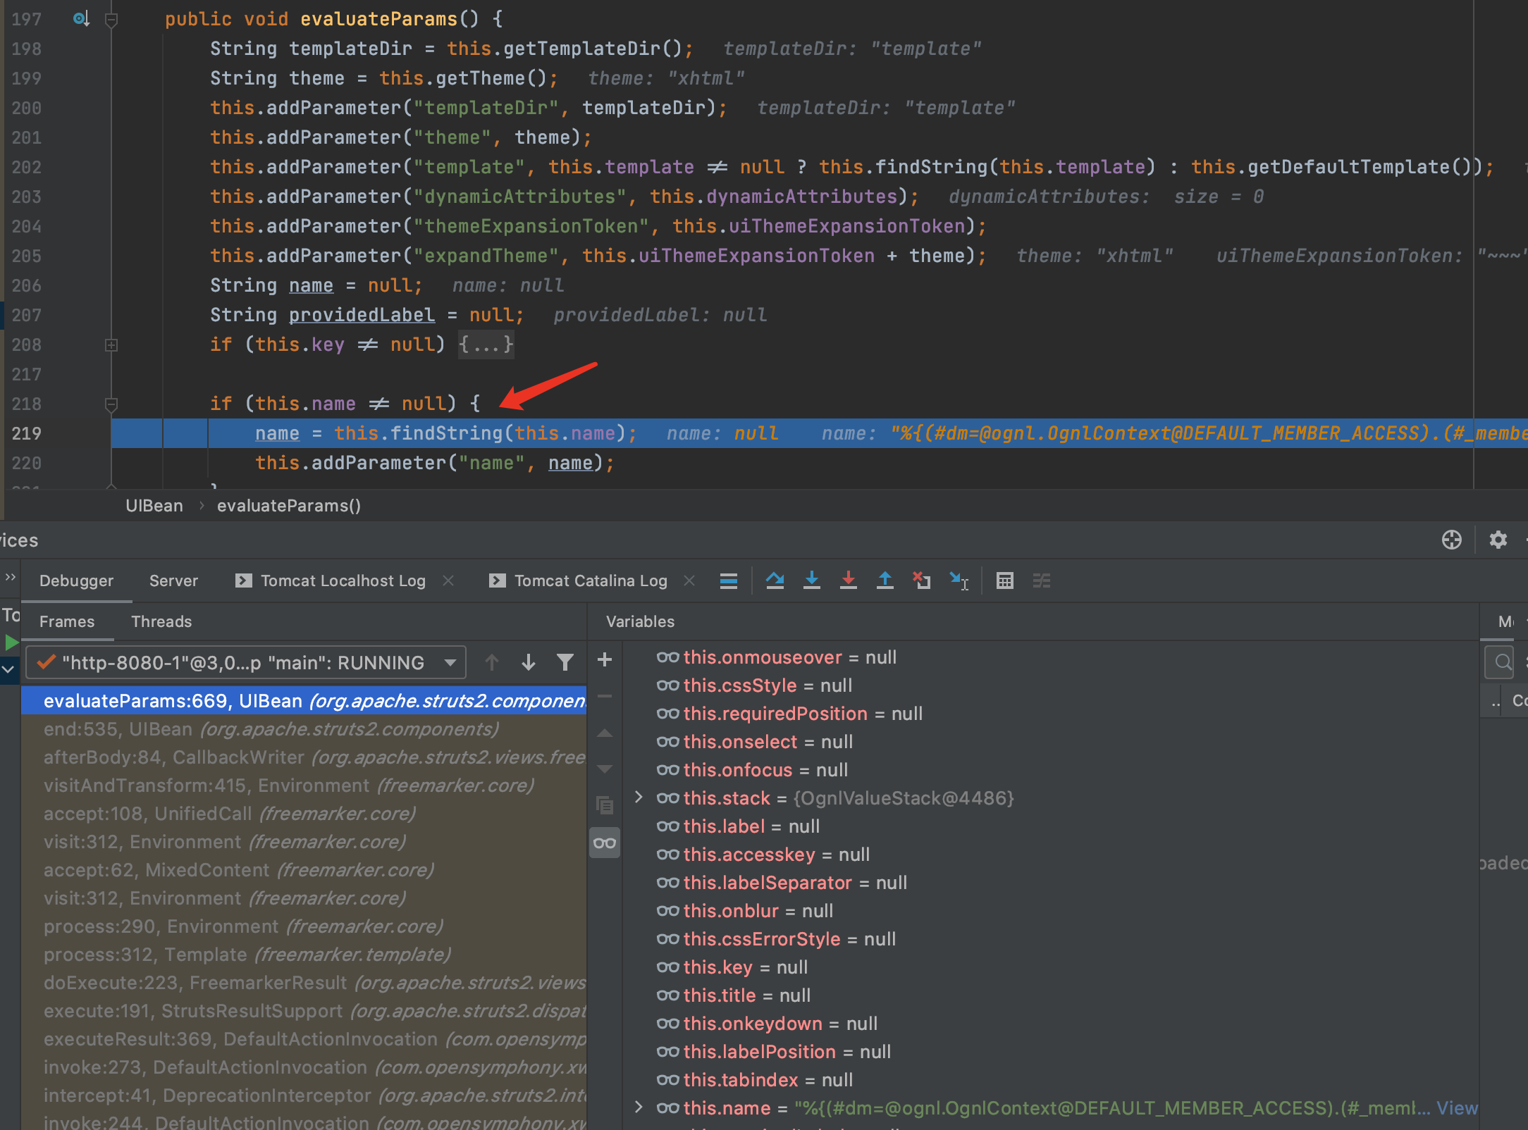Go to previous frame with up arrow
The height and width of the screenshot is (1130, 1528).
491,662
